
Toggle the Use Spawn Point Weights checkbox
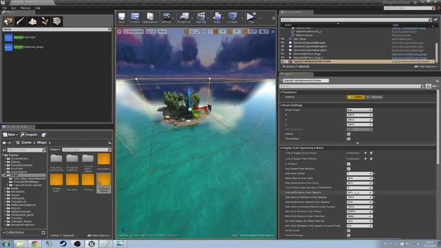(349, 169)
